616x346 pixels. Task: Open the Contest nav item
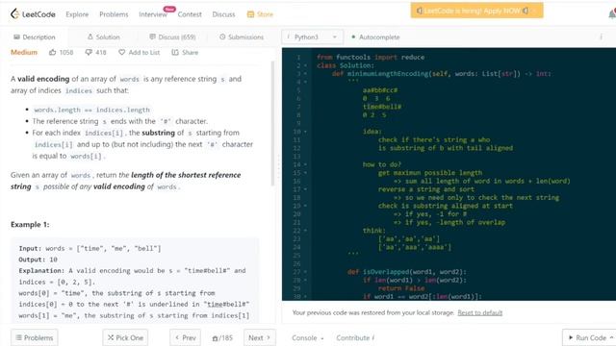pyautogui.click(x=190, y=14)
